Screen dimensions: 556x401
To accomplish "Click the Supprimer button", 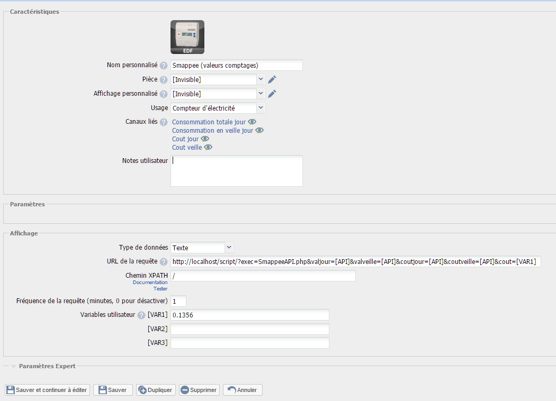I will [199, 390].
